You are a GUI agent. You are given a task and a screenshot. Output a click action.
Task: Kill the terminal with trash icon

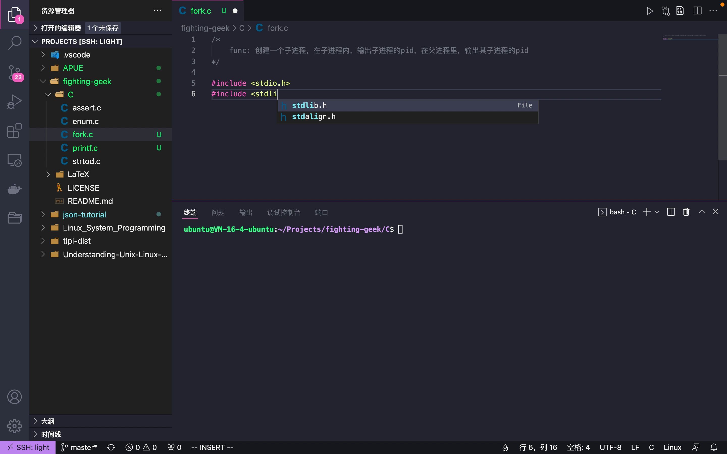pos(686,212)
